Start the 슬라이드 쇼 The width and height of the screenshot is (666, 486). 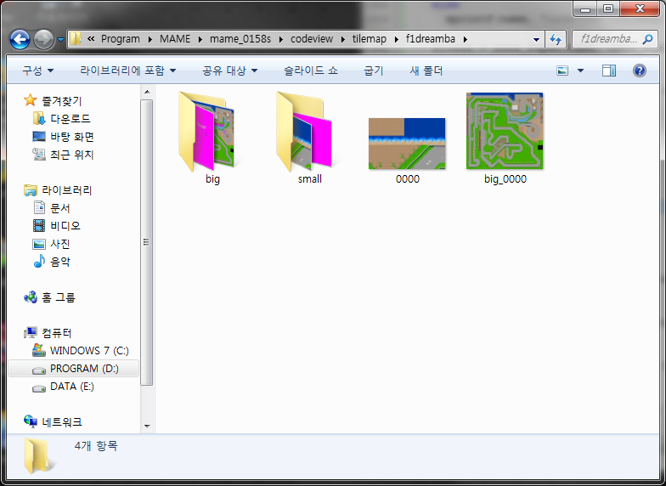311,71
